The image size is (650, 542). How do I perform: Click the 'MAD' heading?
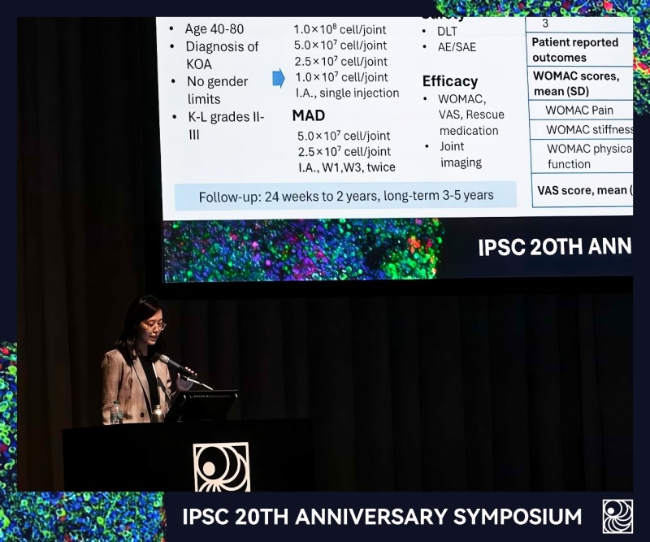[309, 115]
